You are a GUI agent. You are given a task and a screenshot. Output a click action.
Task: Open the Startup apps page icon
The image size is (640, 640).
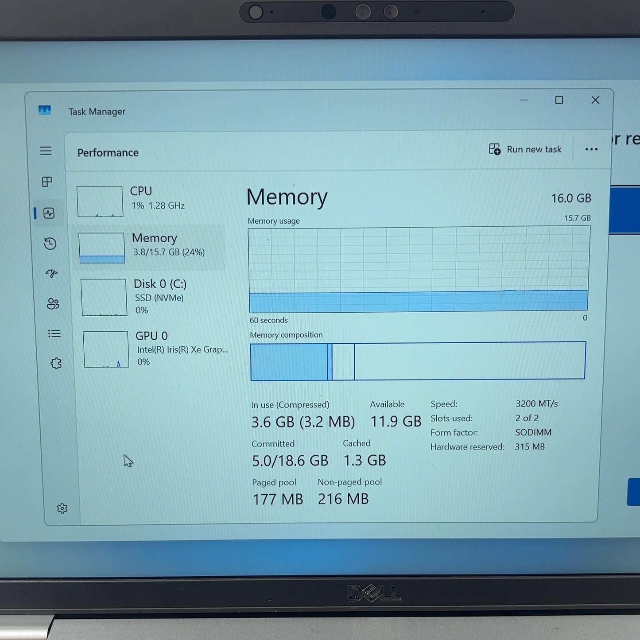click(52, 273)
